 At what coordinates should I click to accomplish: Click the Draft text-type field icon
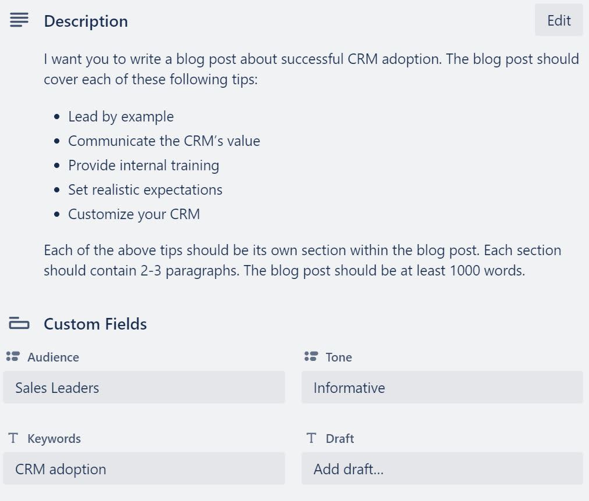pyautogui.click(x=311, y=438)
